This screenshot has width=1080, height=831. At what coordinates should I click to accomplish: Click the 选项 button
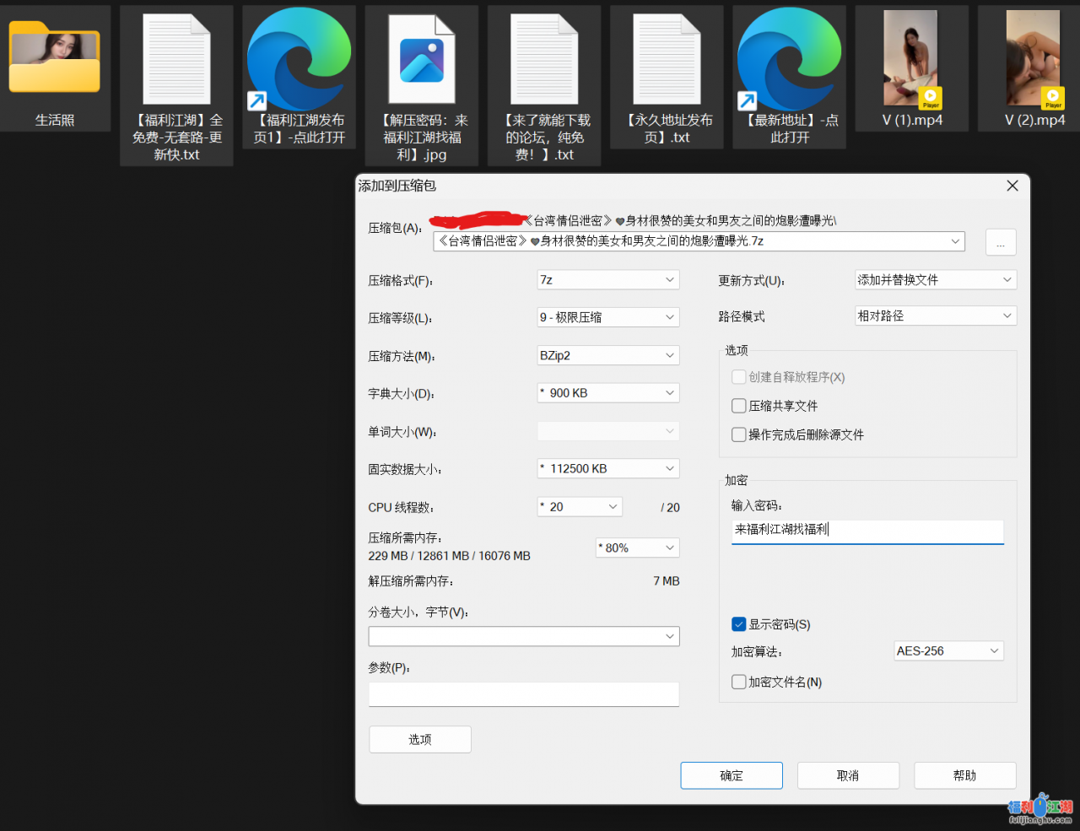pos(420,740)
